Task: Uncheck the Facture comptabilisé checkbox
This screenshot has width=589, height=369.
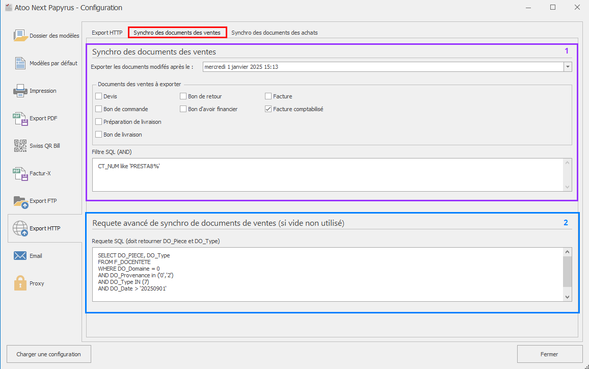Action: tap(269, 109)
